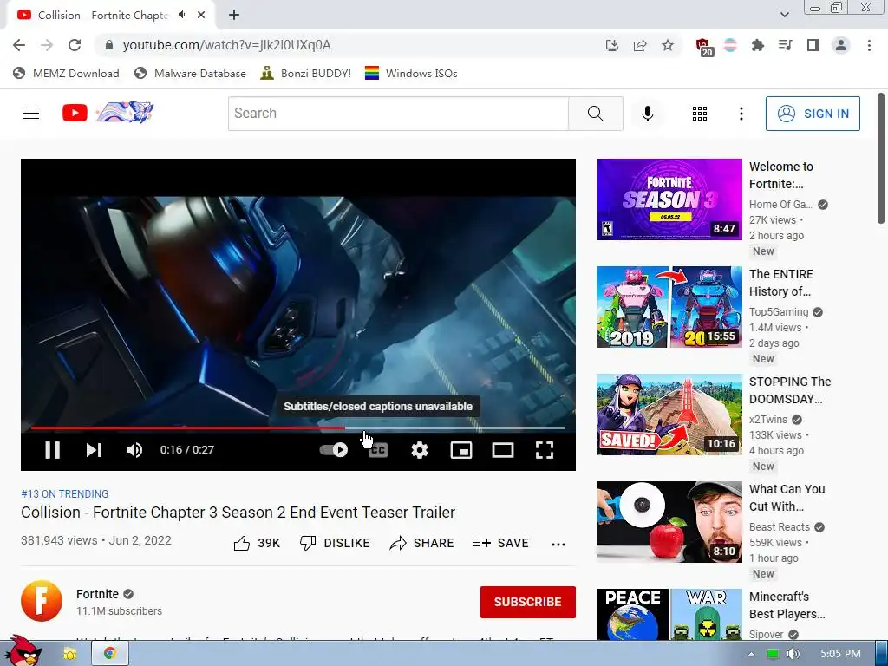Click the red SUBSCRIBE button
Image resolution: width=888 pixels, height=666 pixels.
tap(528, 602)
